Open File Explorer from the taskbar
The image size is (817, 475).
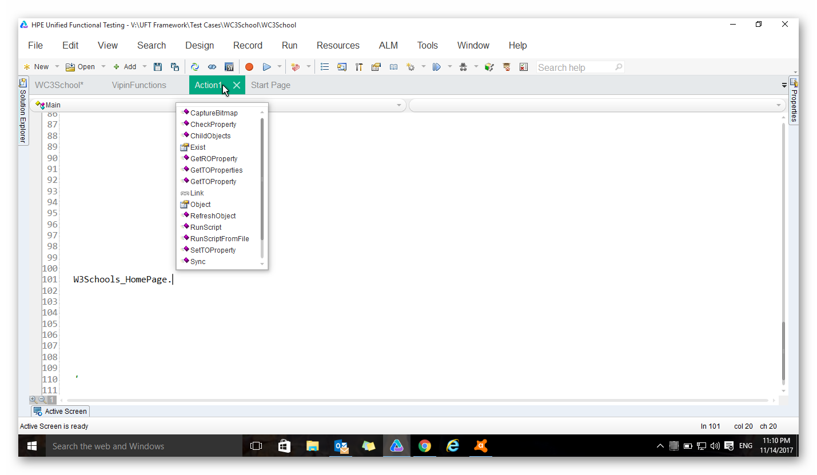tap(312, 446)
